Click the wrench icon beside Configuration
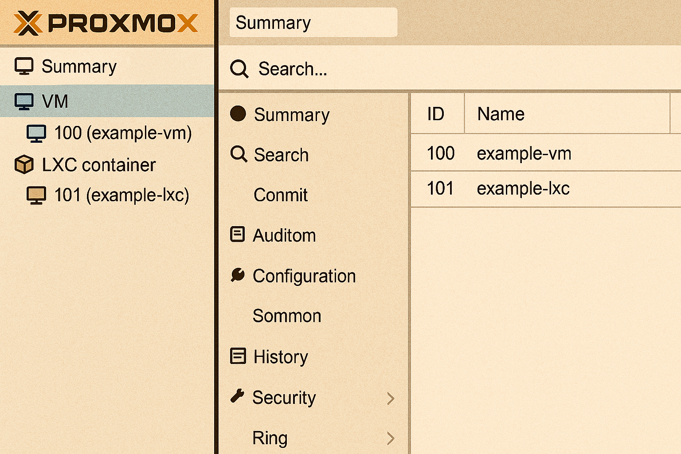The image size is (681, 454). pos(238,275)
